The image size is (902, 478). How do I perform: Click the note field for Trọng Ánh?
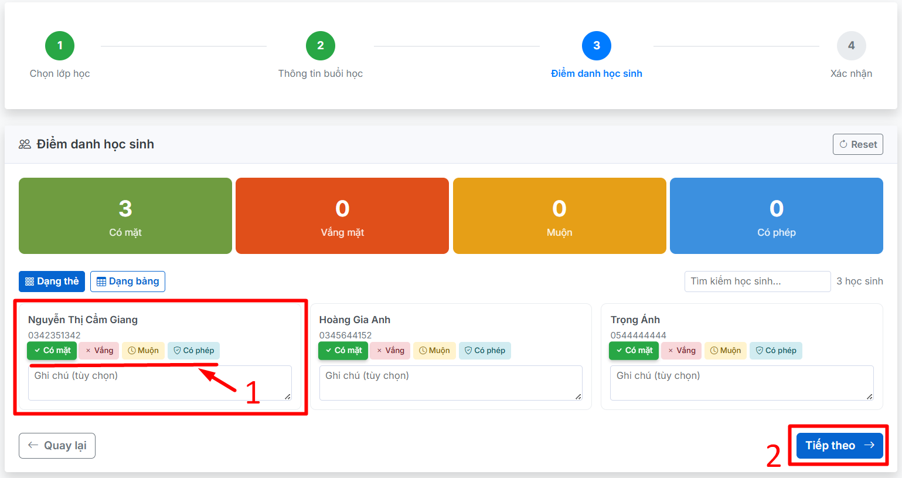tap(741, 383)
